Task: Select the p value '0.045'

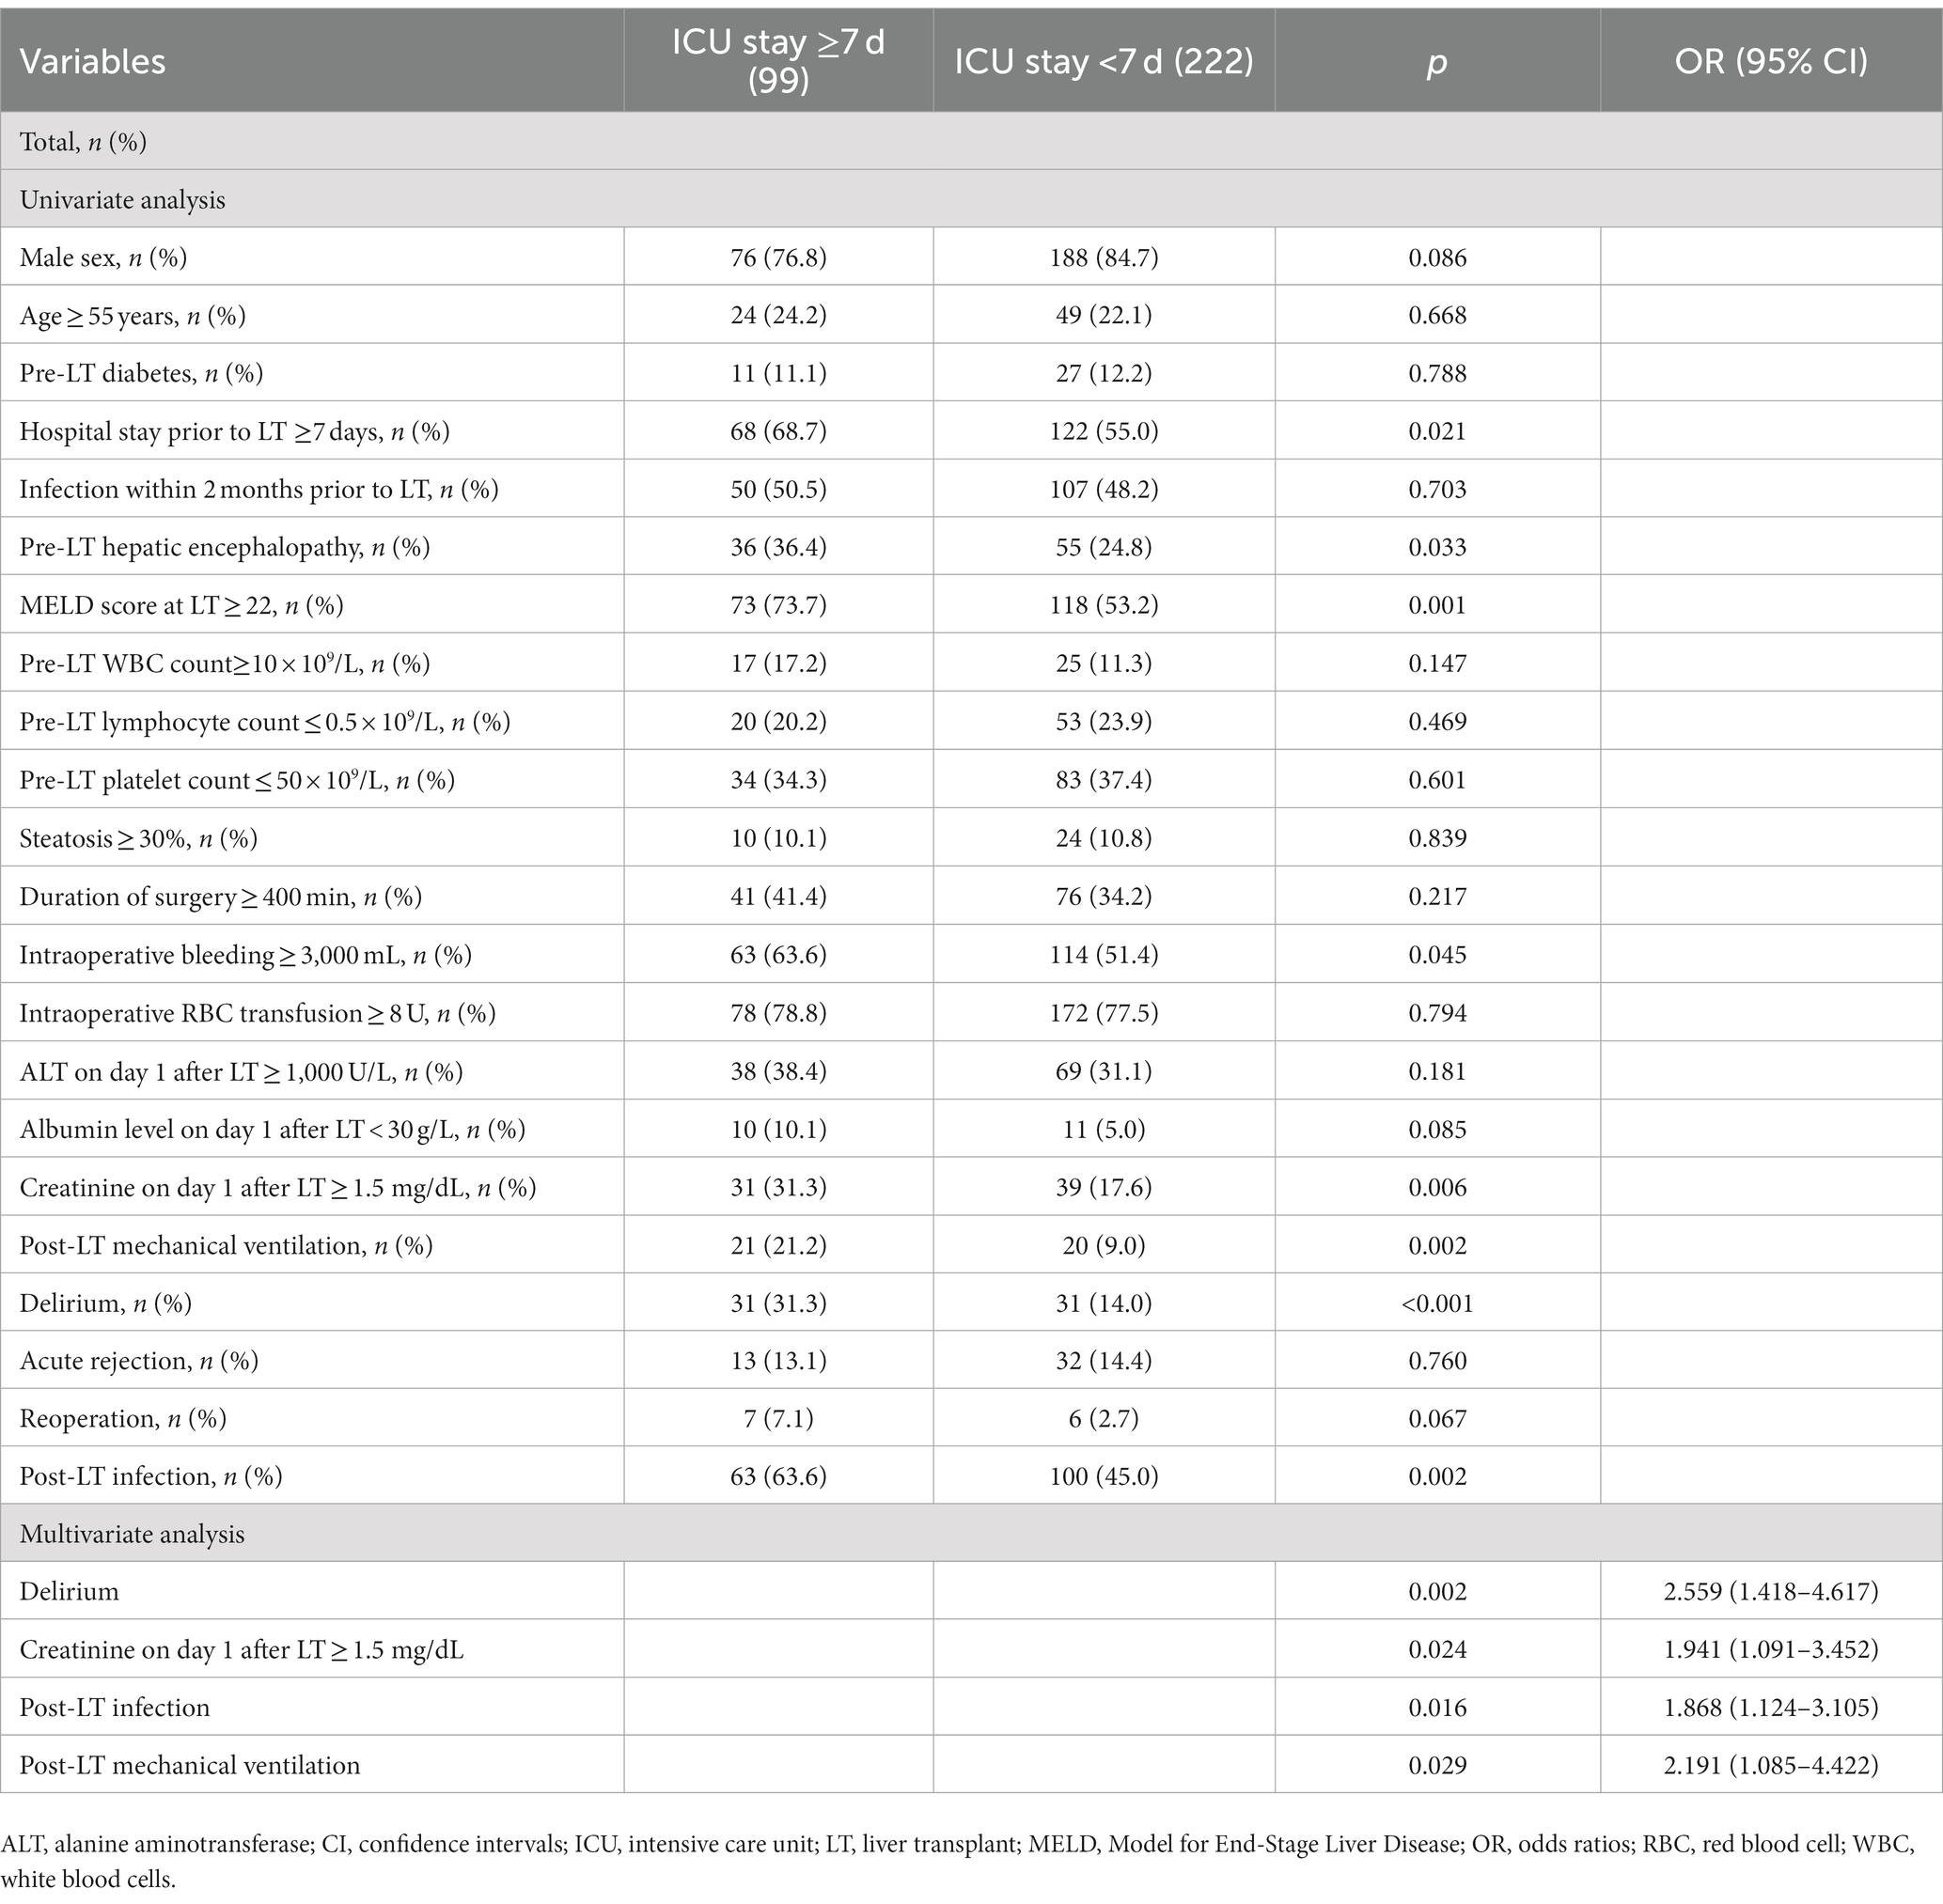Action: tap(1437, 955)
